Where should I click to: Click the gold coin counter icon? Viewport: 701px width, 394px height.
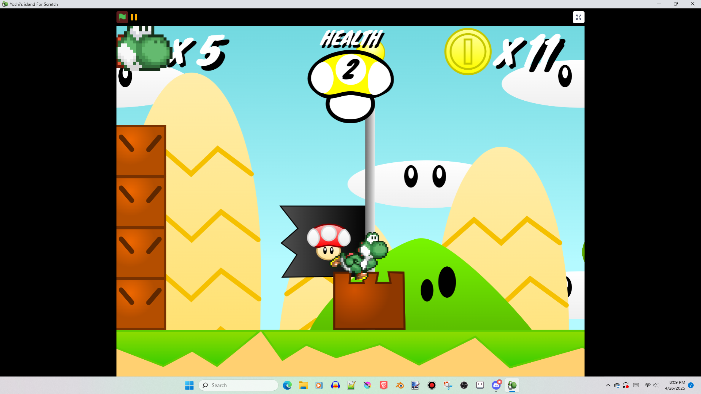[x=468, y=52]
